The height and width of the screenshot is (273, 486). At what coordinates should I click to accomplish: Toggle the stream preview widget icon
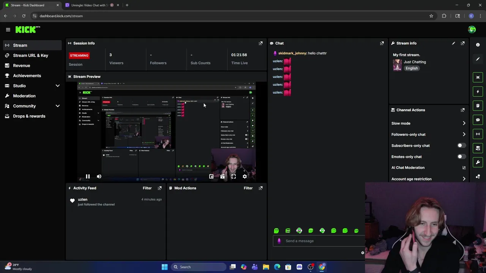tap(478, 77)
